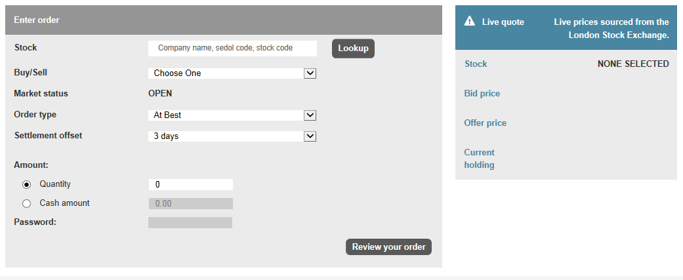Select the Quantity radio button
683x280 pixels.
pyautogui.click(x=26, y=185)
